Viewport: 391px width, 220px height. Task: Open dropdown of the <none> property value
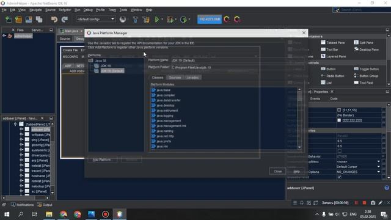(x=379, y=161)
